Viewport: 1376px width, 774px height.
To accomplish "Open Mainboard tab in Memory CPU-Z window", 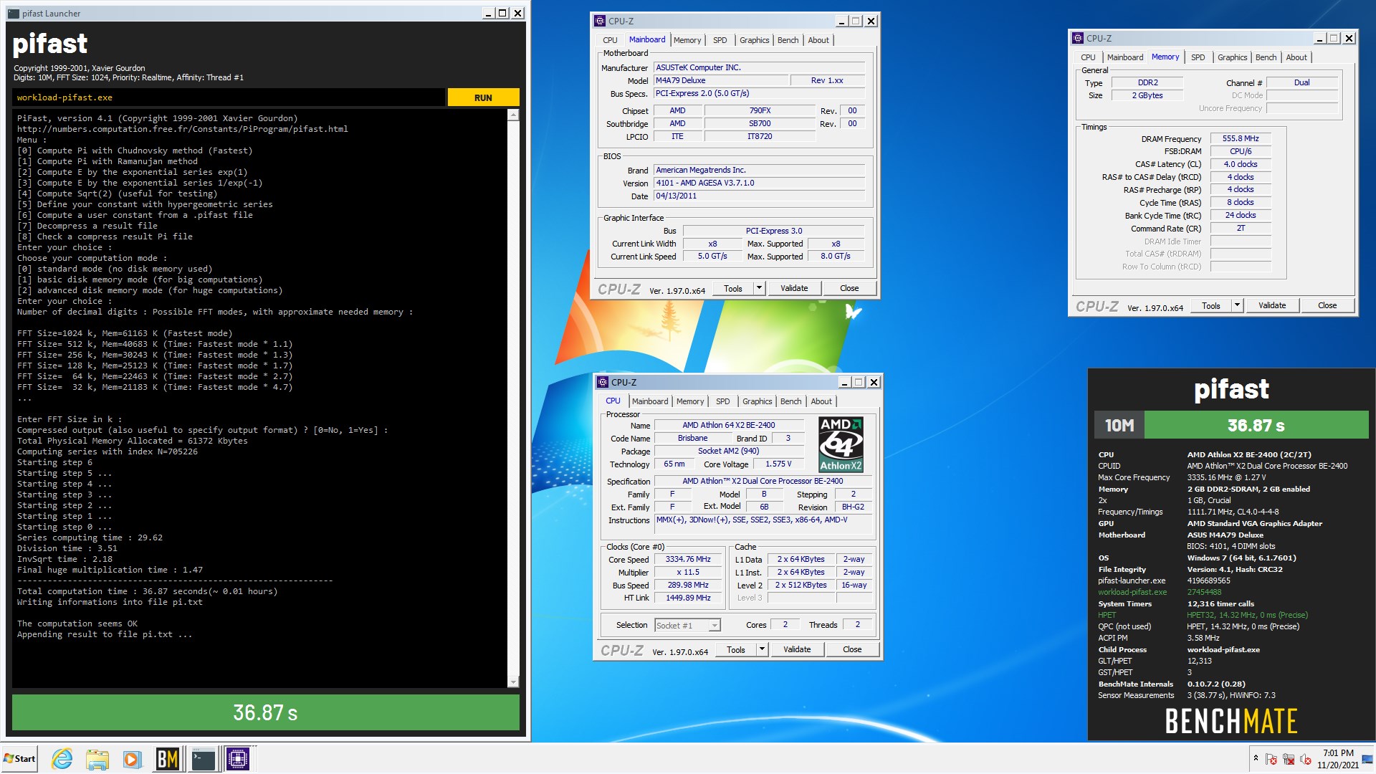I will click(1124, 57).
